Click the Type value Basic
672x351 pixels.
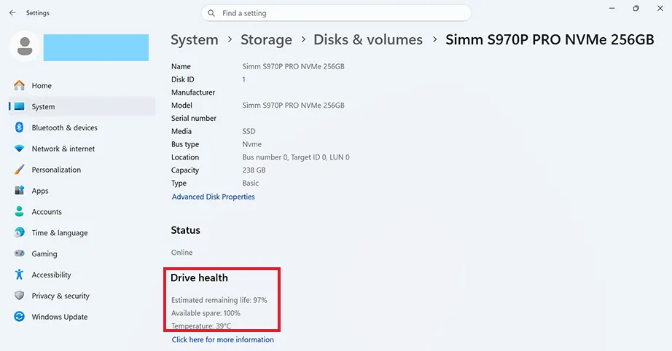250,184
